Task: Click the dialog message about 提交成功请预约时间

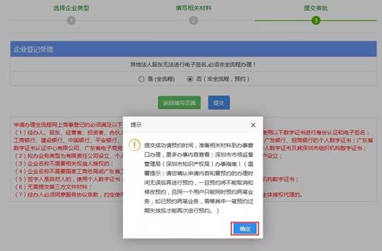Action: click(199, 178)
